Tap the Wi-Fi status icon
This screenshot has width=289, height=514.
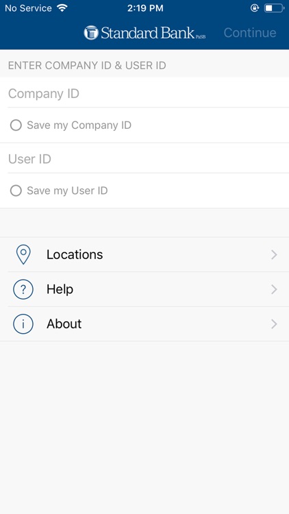(x=62, y=8)
